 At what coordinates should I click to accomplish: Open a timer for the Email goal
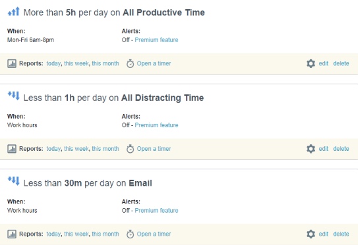click(154, 234)
